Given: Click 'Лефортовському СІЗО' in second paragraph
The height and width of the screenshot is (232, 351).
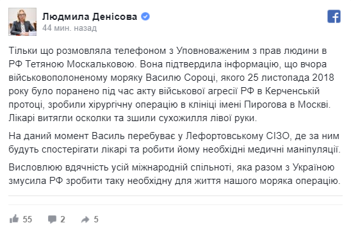Looking at the screenshot, I should (238, 136).
